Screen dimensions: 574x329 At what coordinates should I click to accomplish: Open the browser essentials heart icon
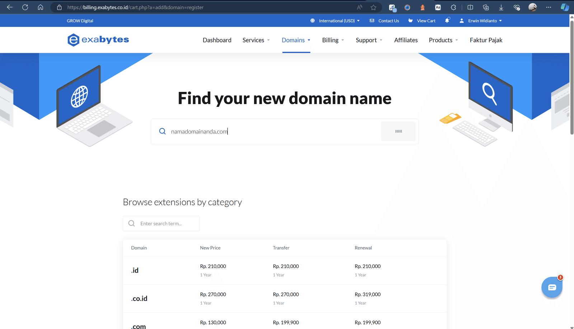point(517,7)
